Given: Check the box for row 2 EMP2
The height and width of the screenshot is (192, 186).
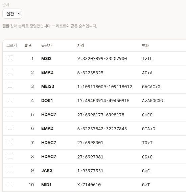Looking at the screenshot, I should click(10, 72).
